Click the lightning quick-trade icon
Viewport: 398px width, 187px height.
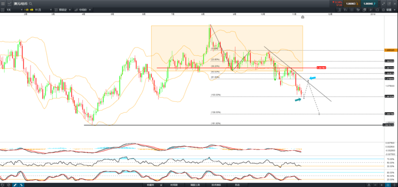[x=371, y=10]
